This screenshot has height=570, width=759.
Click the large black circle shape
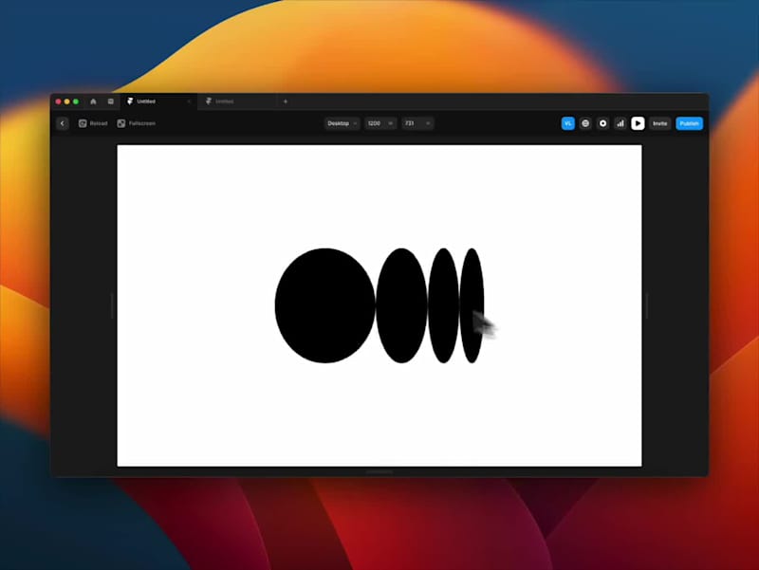(x=324, y=305)
